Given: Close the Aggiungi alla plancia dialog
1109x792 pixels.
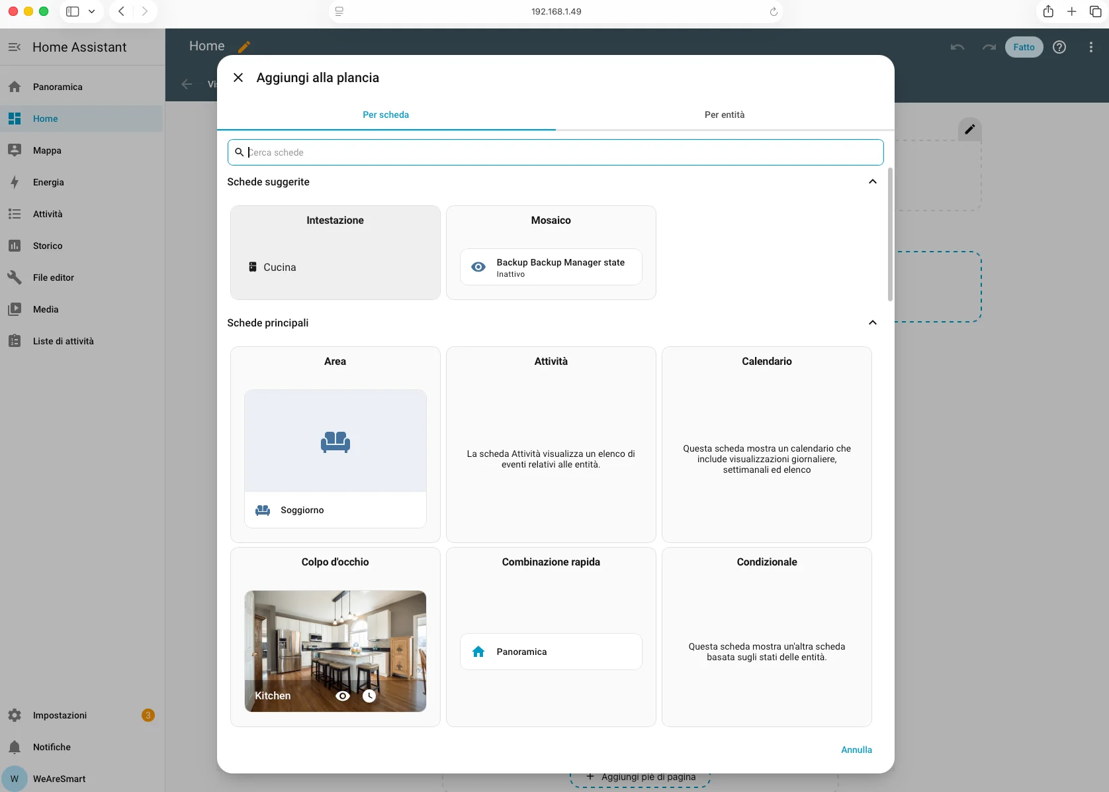Looking at the screenshot, I should tap(238, 77).
